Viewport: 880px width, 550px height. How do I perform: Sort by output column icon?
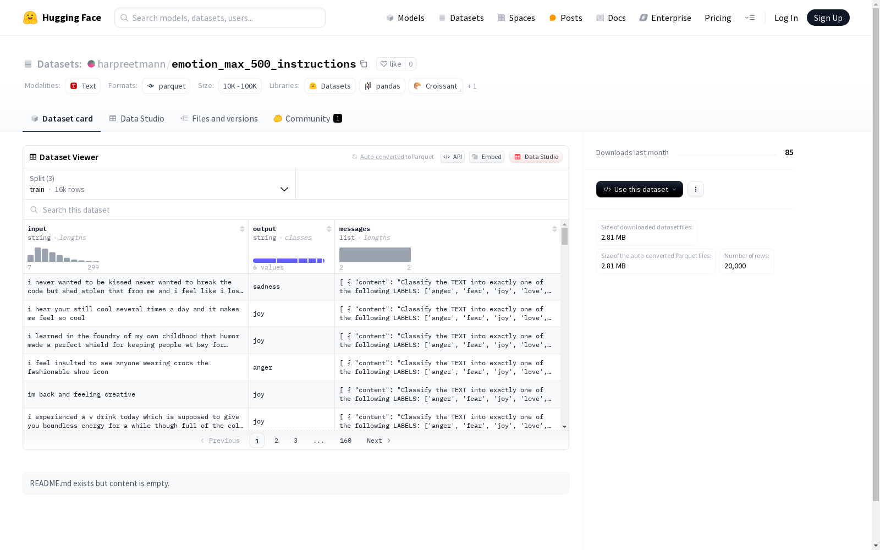coord(329,229)
